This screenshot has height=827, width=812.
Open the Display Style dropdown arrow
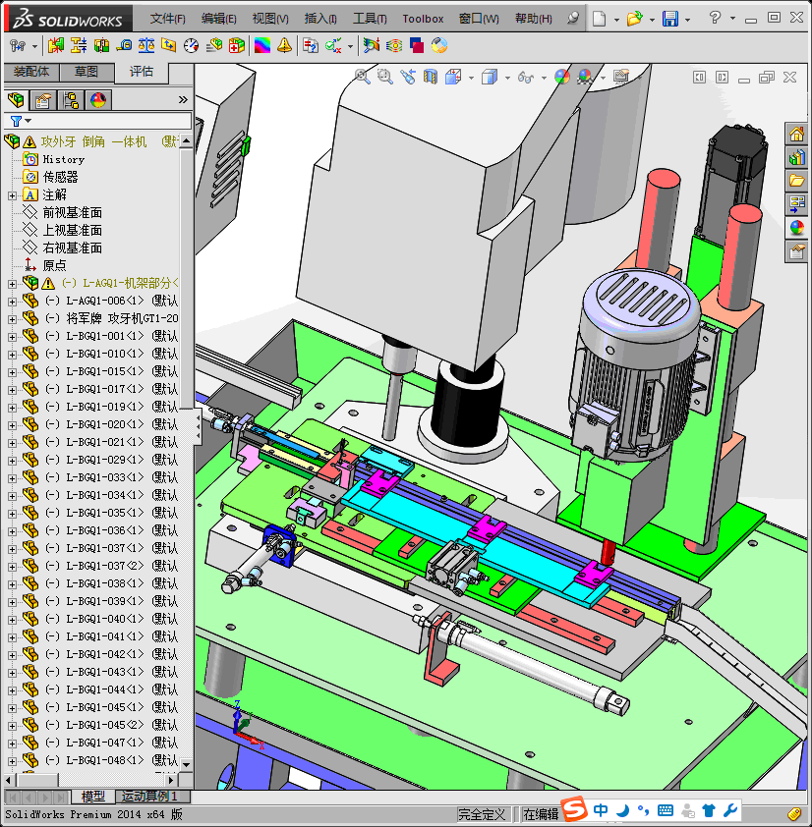[x=507, y=78]
